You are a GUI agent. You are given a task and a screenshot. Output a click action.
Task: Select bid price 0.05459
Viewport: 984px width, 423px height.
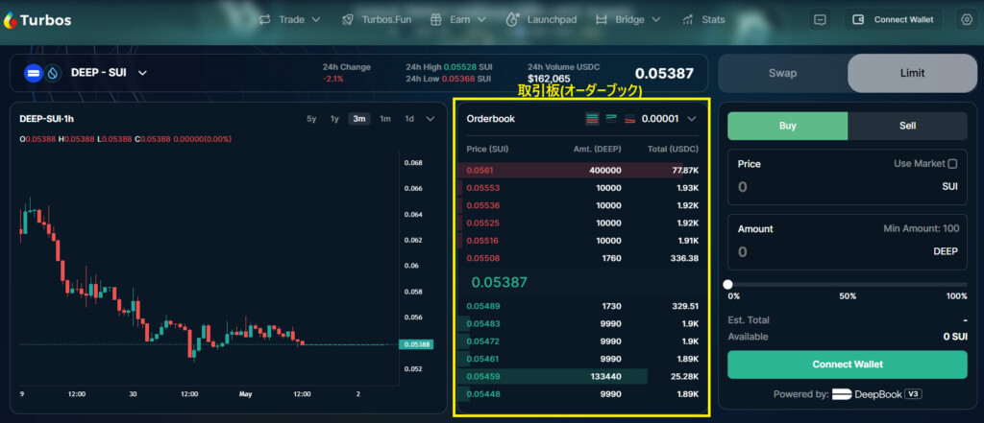(x=483, y=377)
